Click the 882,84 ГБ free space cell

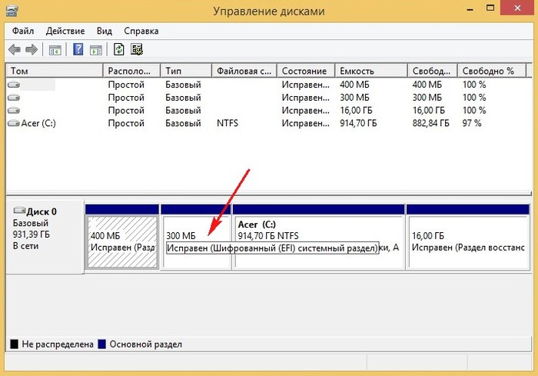(x=430, y=123)
